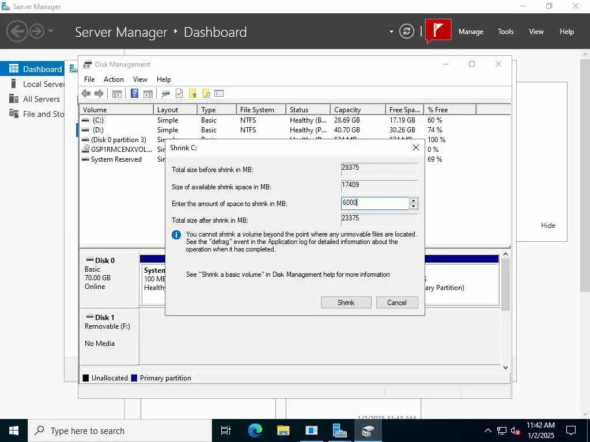Toggle the console tree pane toolbar icon
The image size is (590, 442).
point(117,94)
